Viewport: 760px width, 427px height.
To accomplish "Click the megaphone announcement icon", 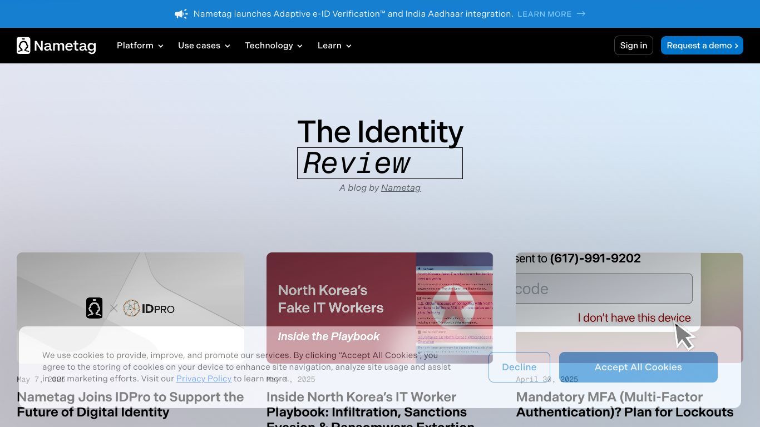I will [x=181, y=14].
